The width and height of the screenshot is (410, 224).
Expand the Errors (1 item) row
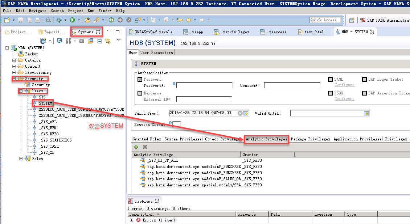[x=131, y=220]
